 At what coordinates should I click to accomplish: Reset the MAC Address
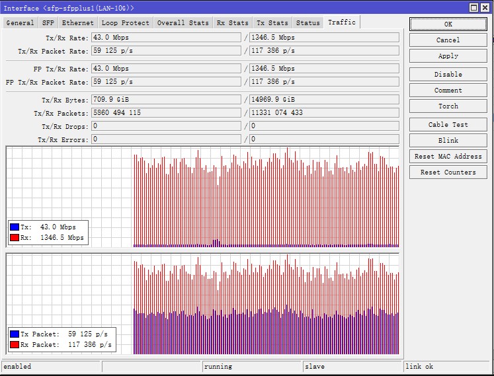point(448,157)
